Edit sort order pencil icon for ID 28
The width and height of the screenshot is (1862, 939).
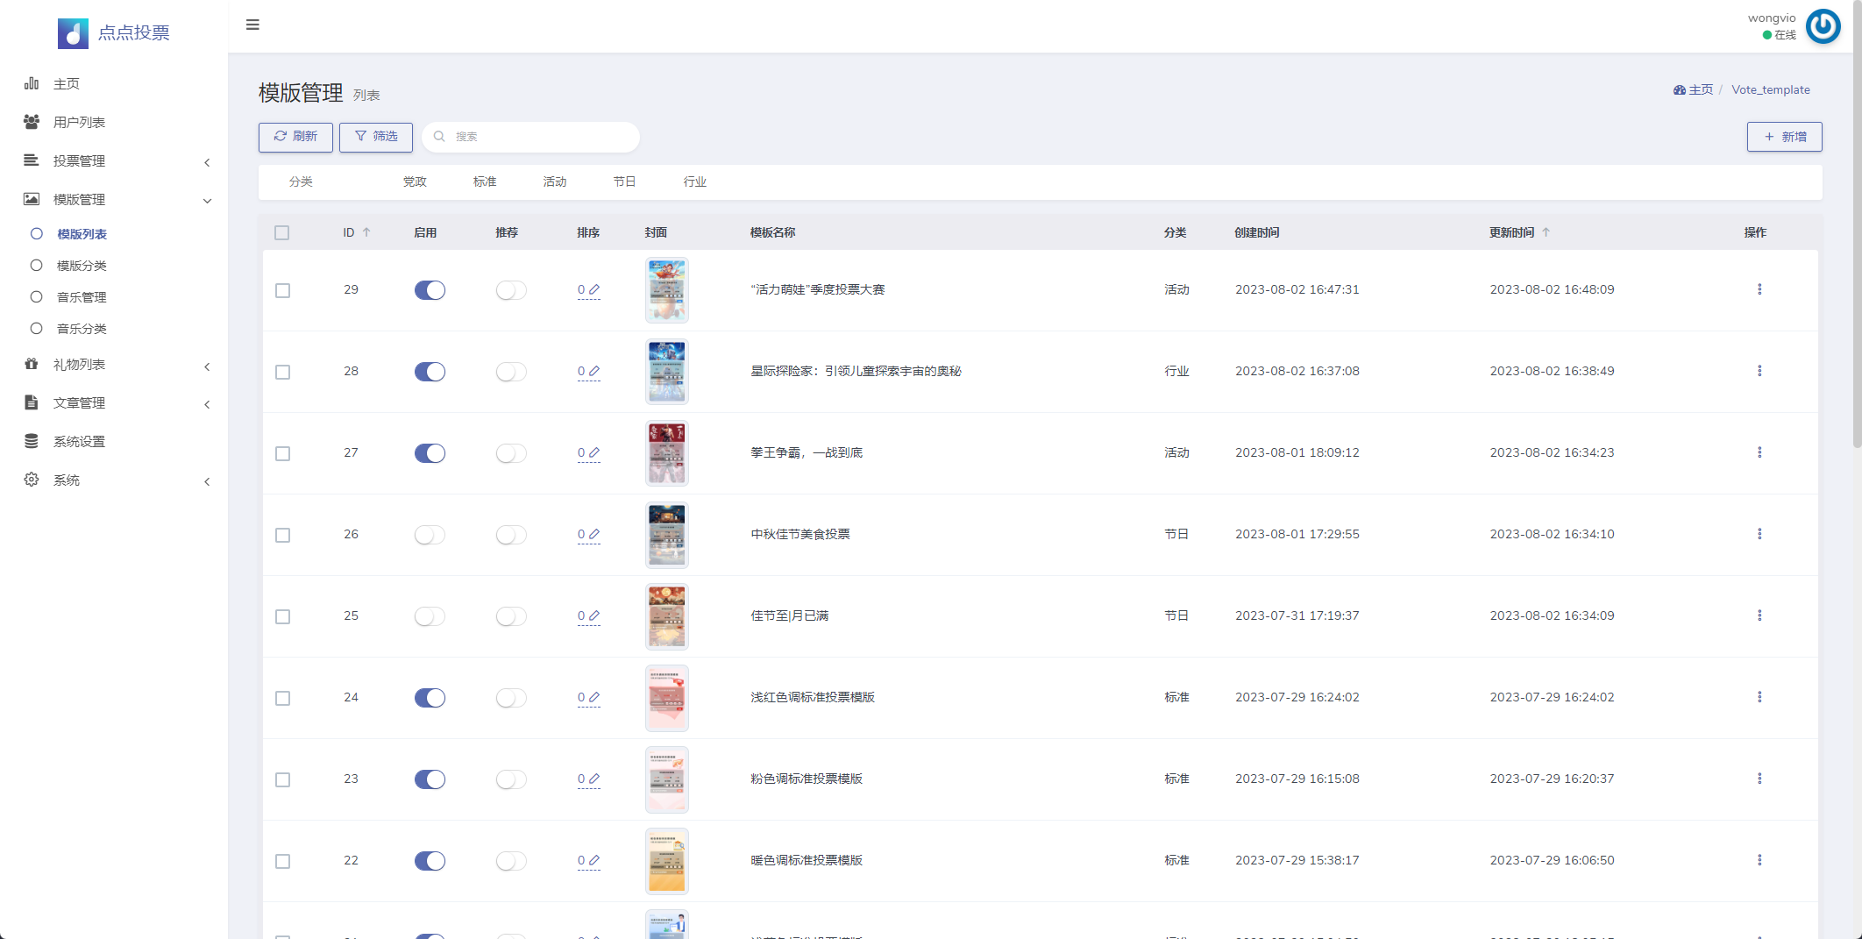click(594, 371)
